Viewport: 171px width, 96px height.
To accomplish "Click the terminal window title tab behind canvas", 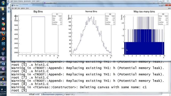I will coord(50,3).
